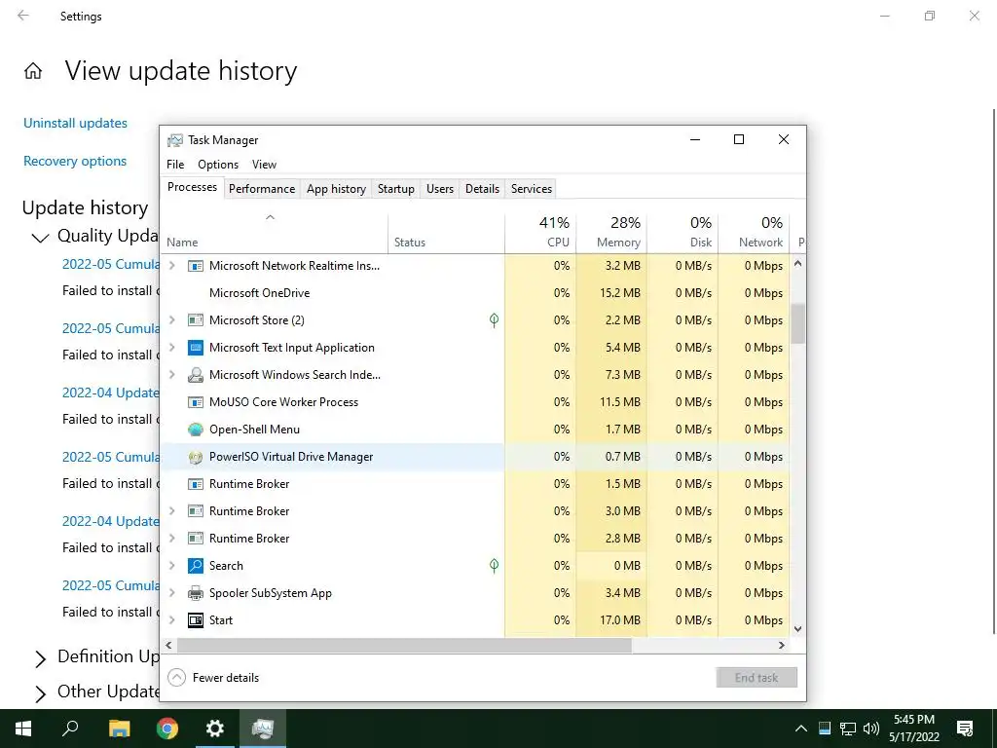Click the Search process magnifier icon
Viewport: 997px width, 748px height.
[x=195, y=566]
